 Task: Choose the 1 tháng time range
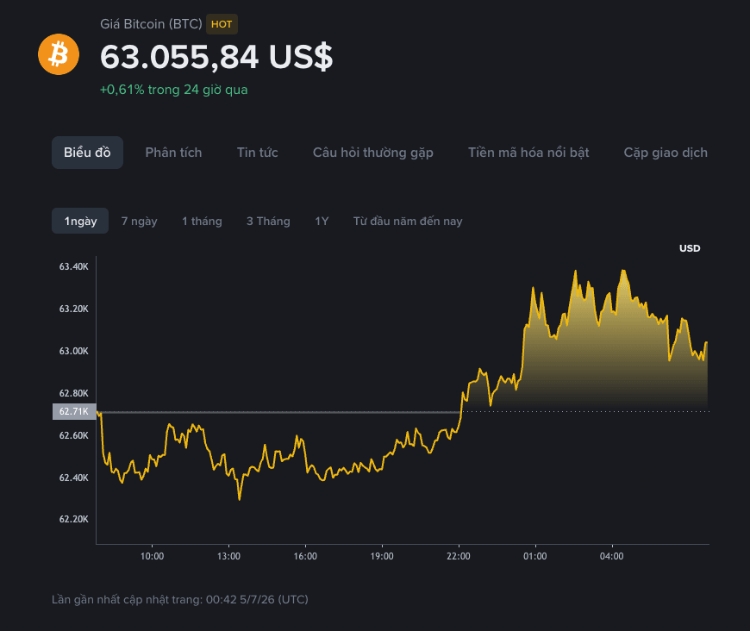click(x=202, y=221)
